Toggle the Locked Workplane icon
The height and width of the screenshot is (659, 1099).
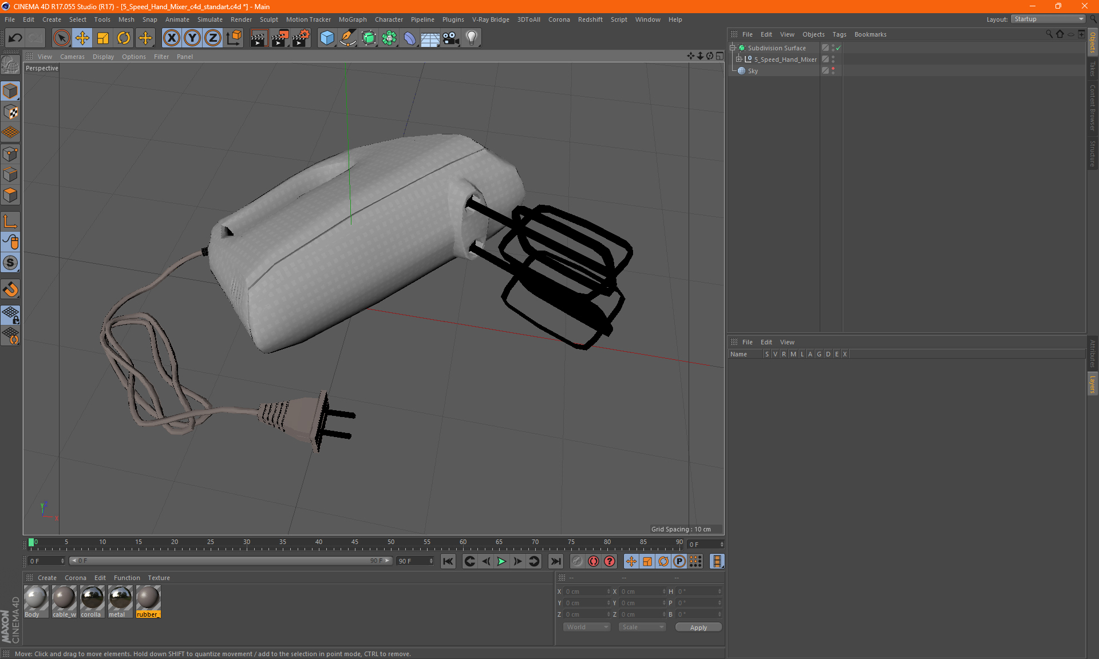(10, 315)
